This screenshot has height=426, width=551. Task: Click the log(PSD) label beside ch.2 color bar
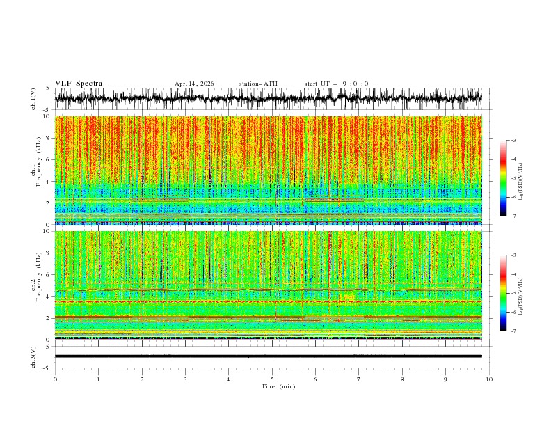[x=520, y=296]
